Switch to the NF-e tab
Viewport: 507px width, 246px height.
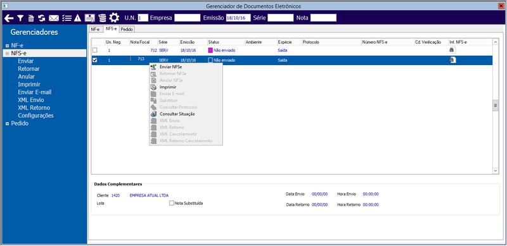click(96, 29)
